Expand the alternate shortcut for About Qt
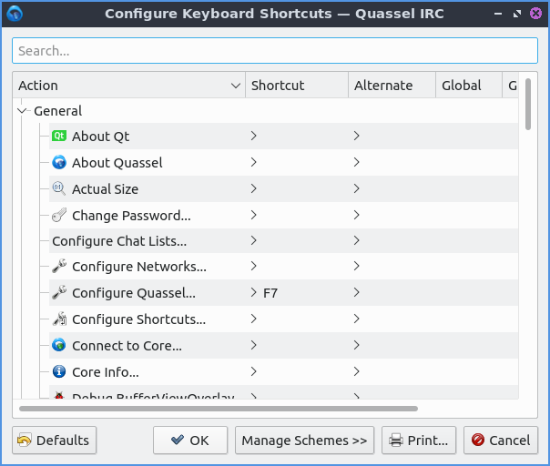550x466 pixels. [357, 137]
